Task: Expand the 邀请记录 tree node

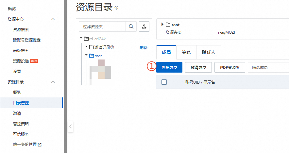Action: click(86, 47)
